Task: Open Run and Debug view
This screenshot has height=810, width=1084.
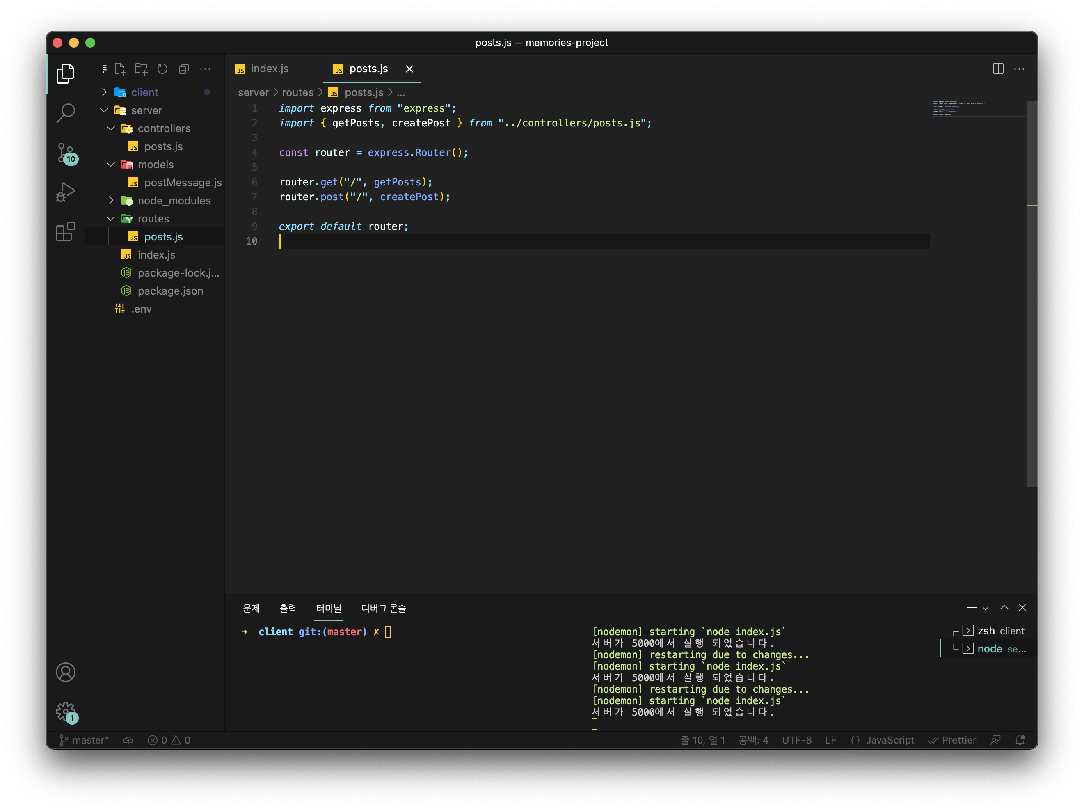Action: pos(65,192)
